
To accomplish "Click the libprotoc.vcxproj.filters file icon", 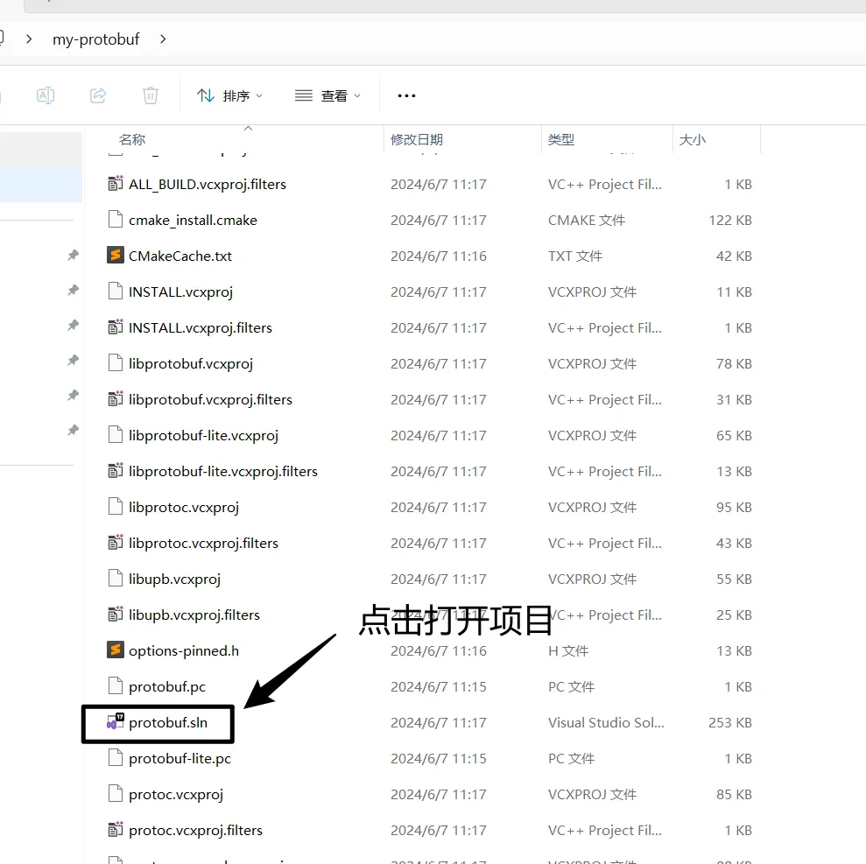I will coord(116,542).
